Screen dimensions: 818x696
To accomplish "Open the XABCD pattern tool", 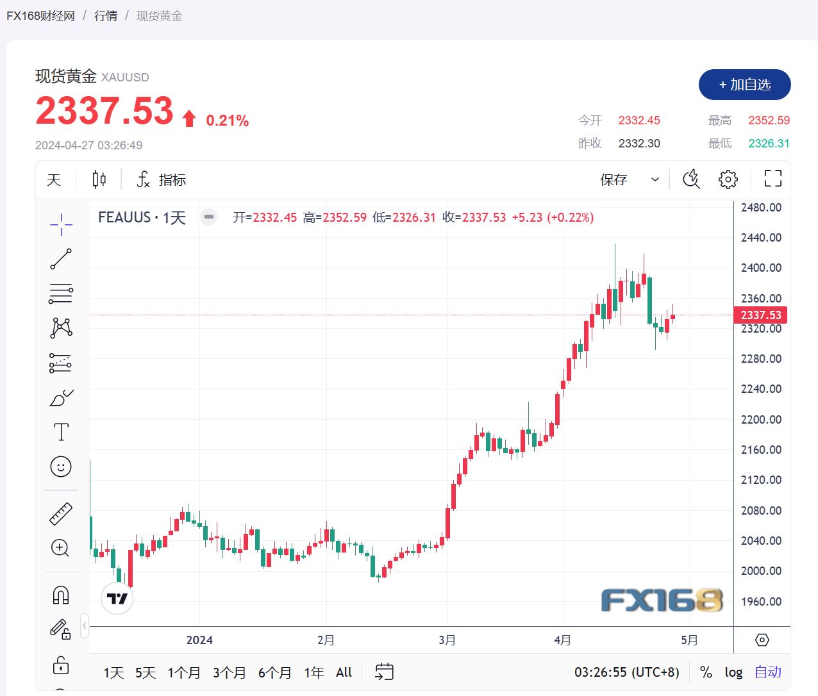I will coord(61,327).
